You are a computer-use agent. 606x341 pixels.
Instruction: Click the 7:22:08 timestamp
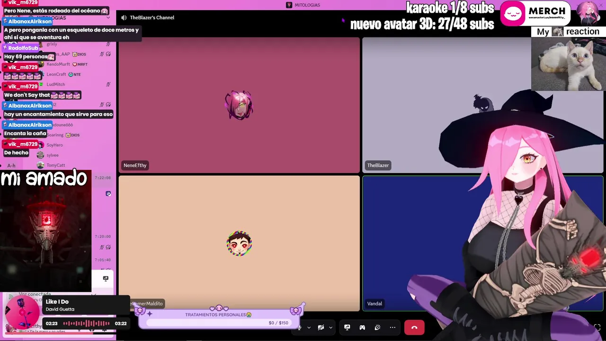(103, 178)
